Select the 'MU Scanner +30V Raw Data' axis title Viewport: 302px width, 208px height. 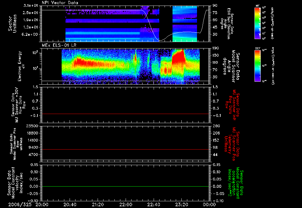pos(18,105)
